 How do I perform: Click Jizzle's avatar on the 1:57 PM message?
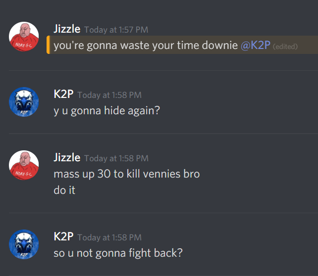[24, 37]
